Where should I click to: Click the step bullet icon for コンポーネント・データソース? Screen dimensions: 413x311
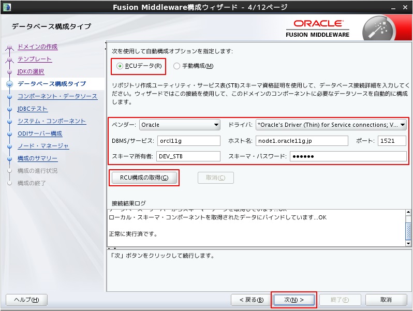[10, 97]
